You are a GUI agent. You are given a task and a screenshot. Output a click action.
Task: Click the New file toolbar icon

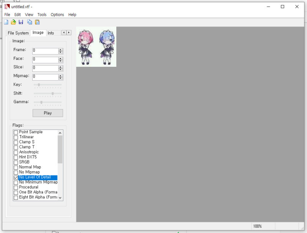click(6, 22)
